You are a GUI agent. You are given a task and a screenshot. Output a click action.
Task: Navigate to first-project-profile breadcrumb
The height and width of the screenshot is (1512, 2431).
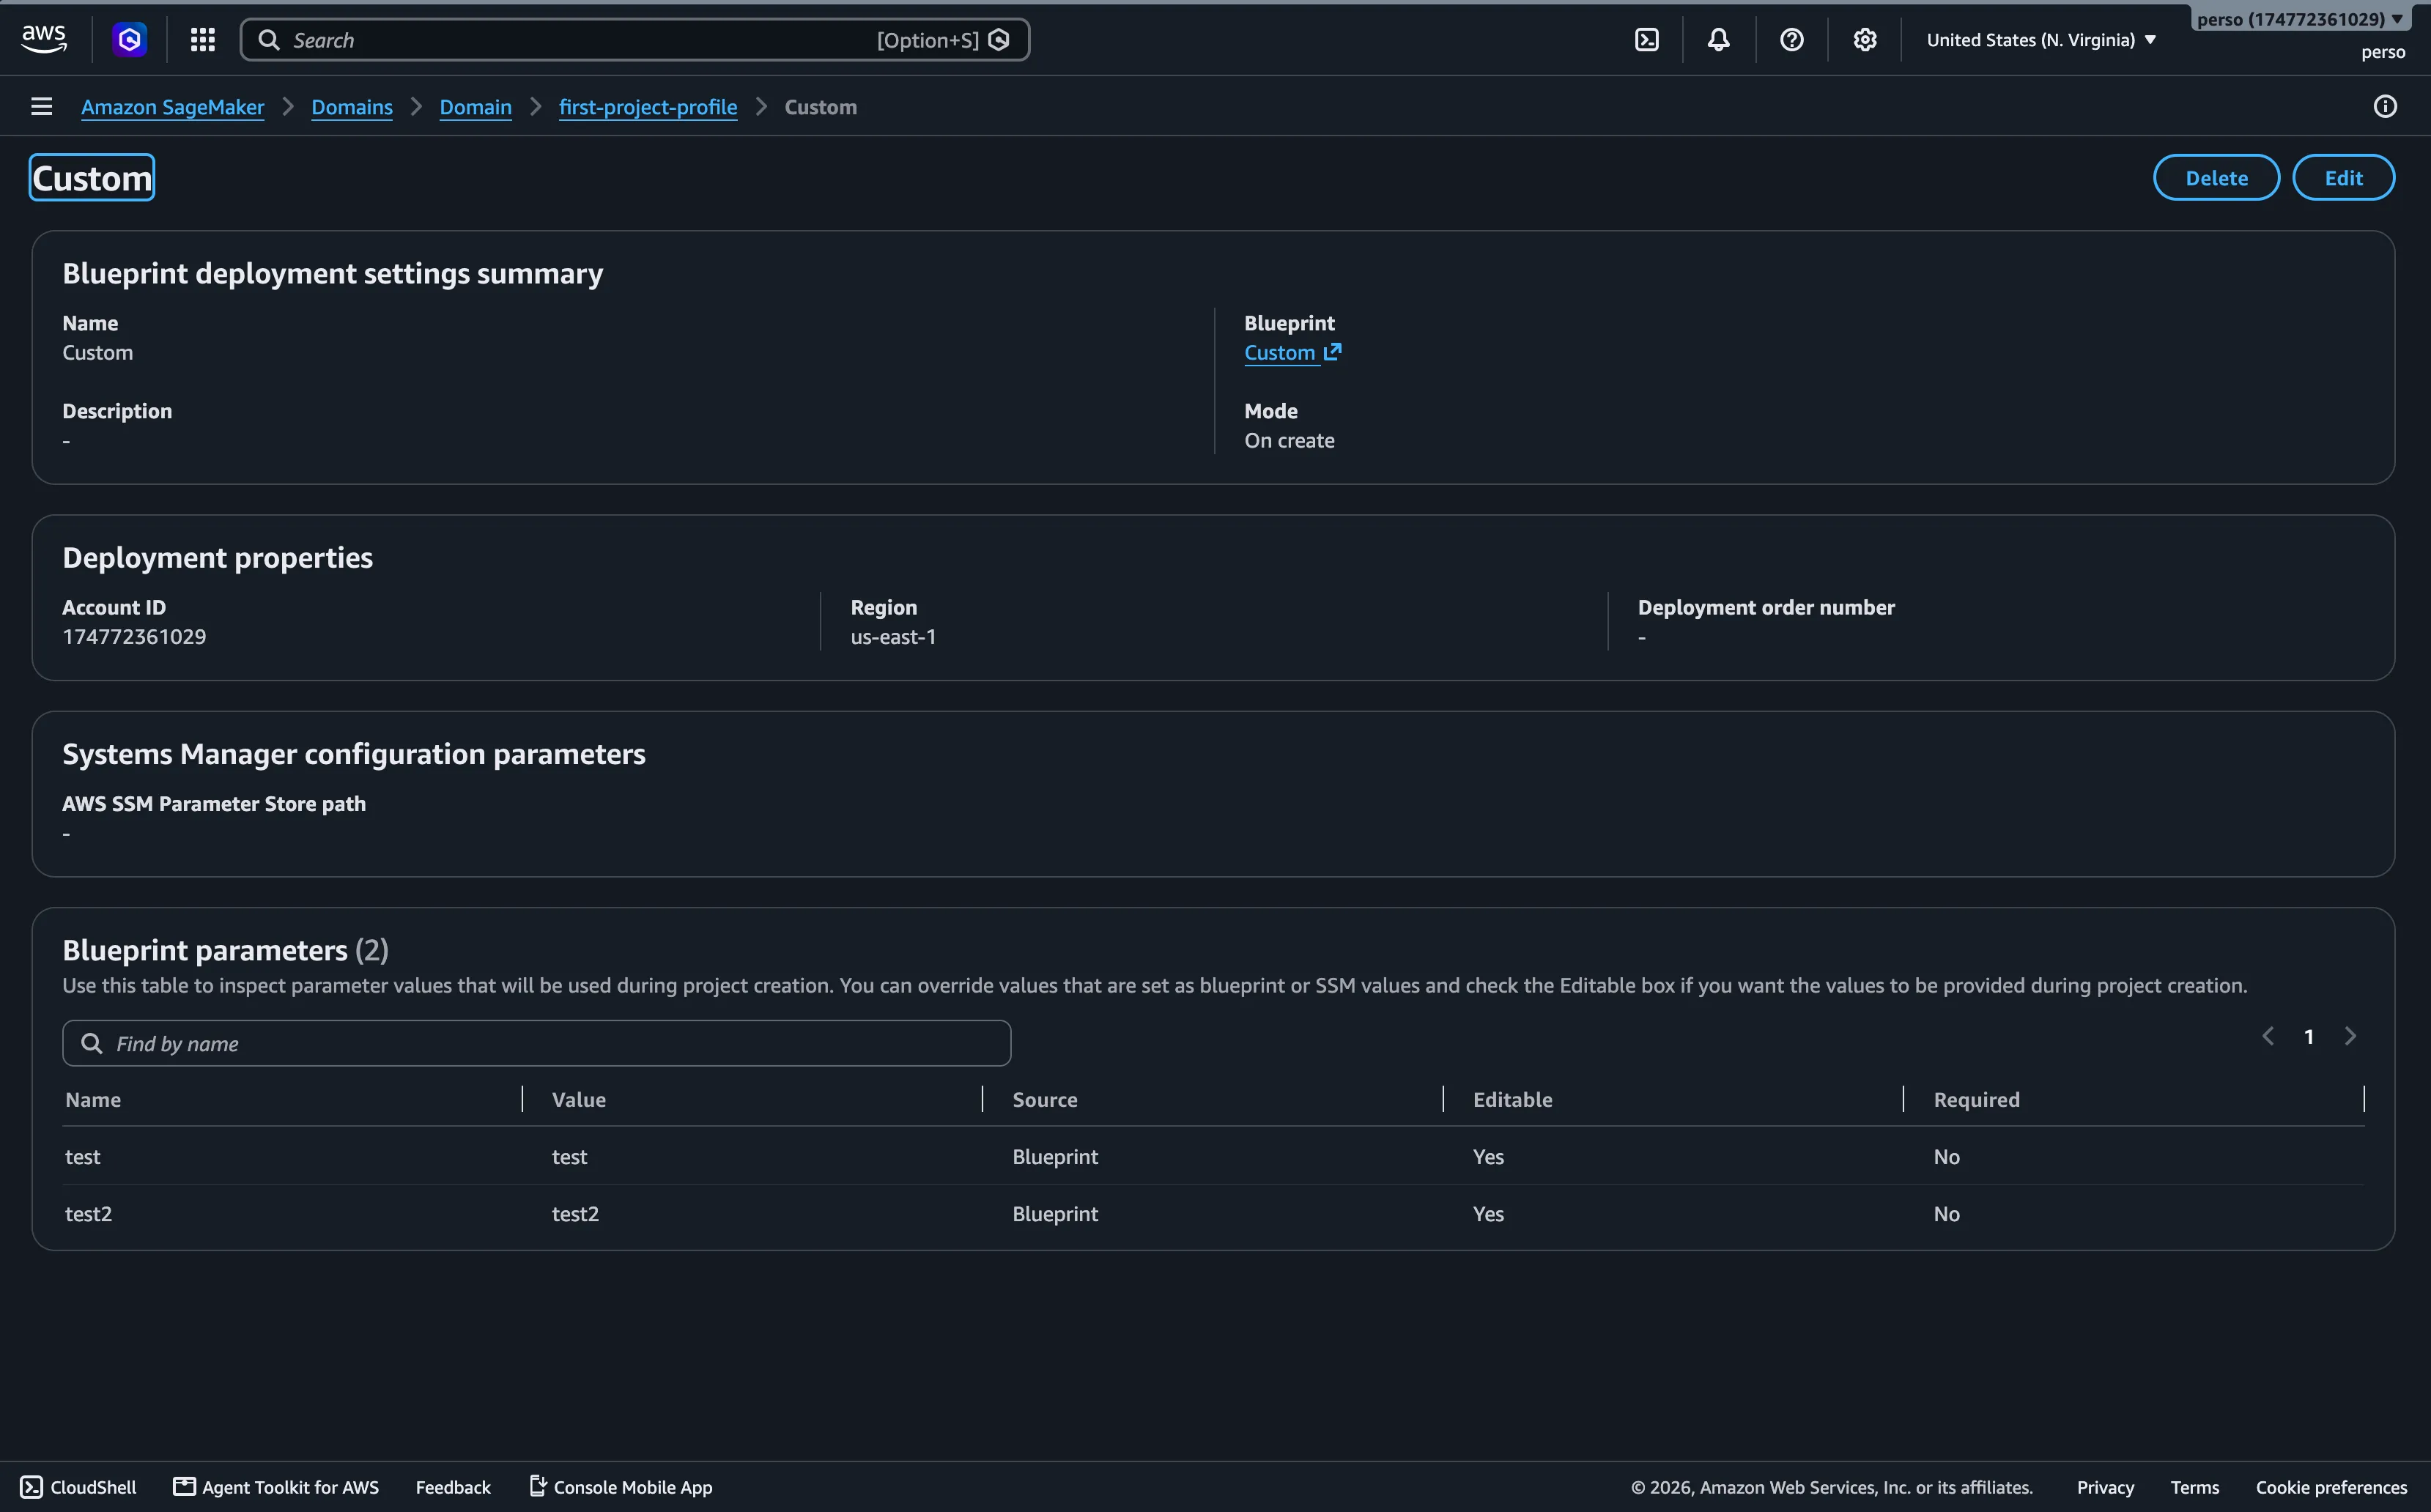(648, 107)
